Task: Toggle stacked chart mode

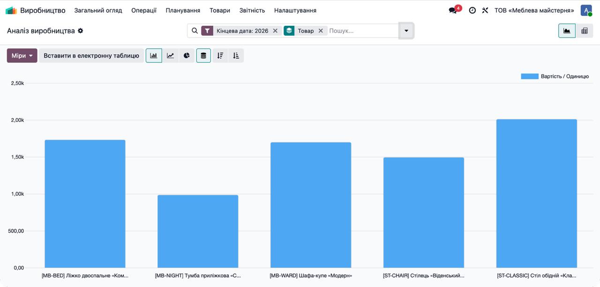Action: 203,55
